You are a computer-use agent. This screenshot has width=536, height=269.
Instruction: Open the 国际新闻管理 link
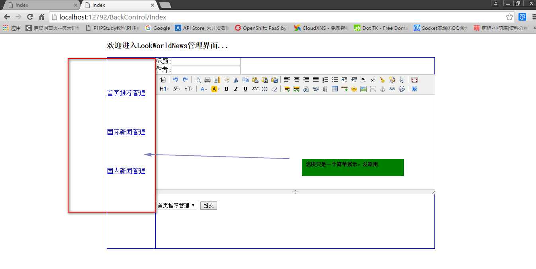click(126, 132)
